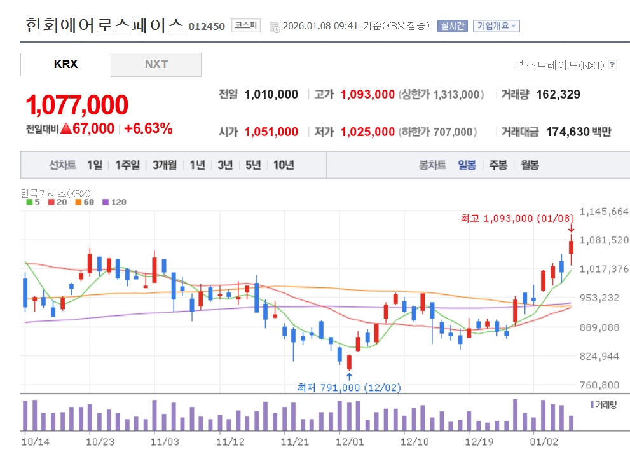The width and height of the screenshot is (630, 466).
Task: Click the calendar clock icon beside the date
Action: [275, 27]
